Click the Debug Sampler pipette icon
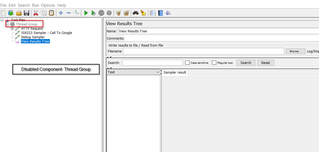This screenshot has height=152, width=319. (18, 37)
